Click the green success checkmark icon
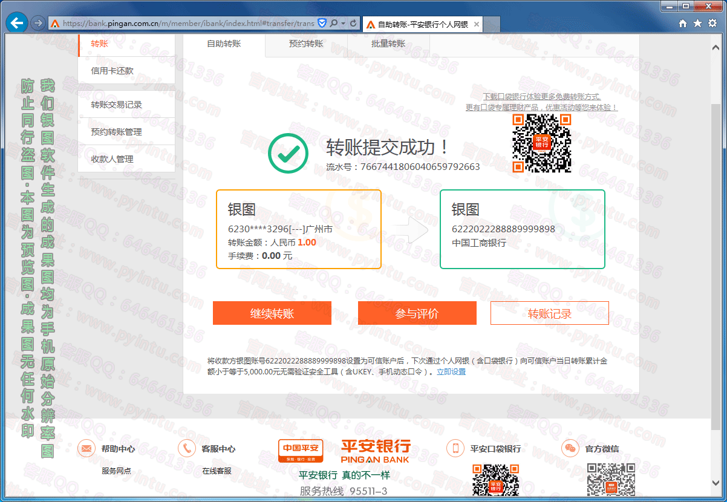This screenshot has width=727, height=502. [x=289, y=154]
